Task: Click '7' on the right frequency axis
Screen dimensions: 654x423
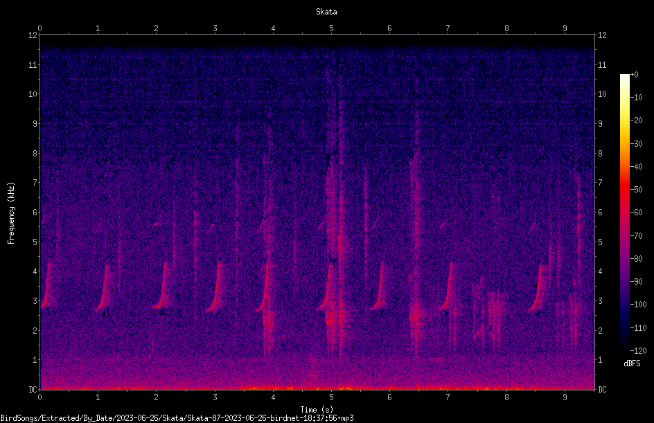Action: (x=600, y=183)
